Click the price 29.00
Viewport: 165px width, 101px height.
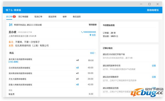point(90,79)
